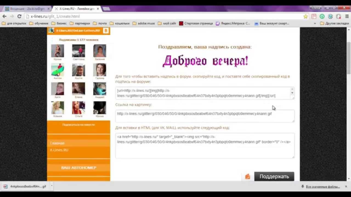The image size is (351, 197).
Task: Open Антон's subscriber photo
Action: (x=58, y=70)
